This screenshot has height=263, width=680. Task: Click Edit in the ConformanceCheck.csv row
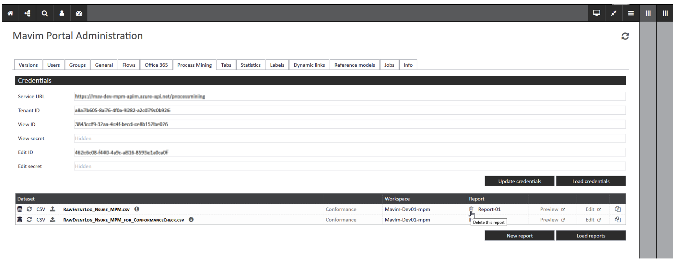tap(593, 220)
